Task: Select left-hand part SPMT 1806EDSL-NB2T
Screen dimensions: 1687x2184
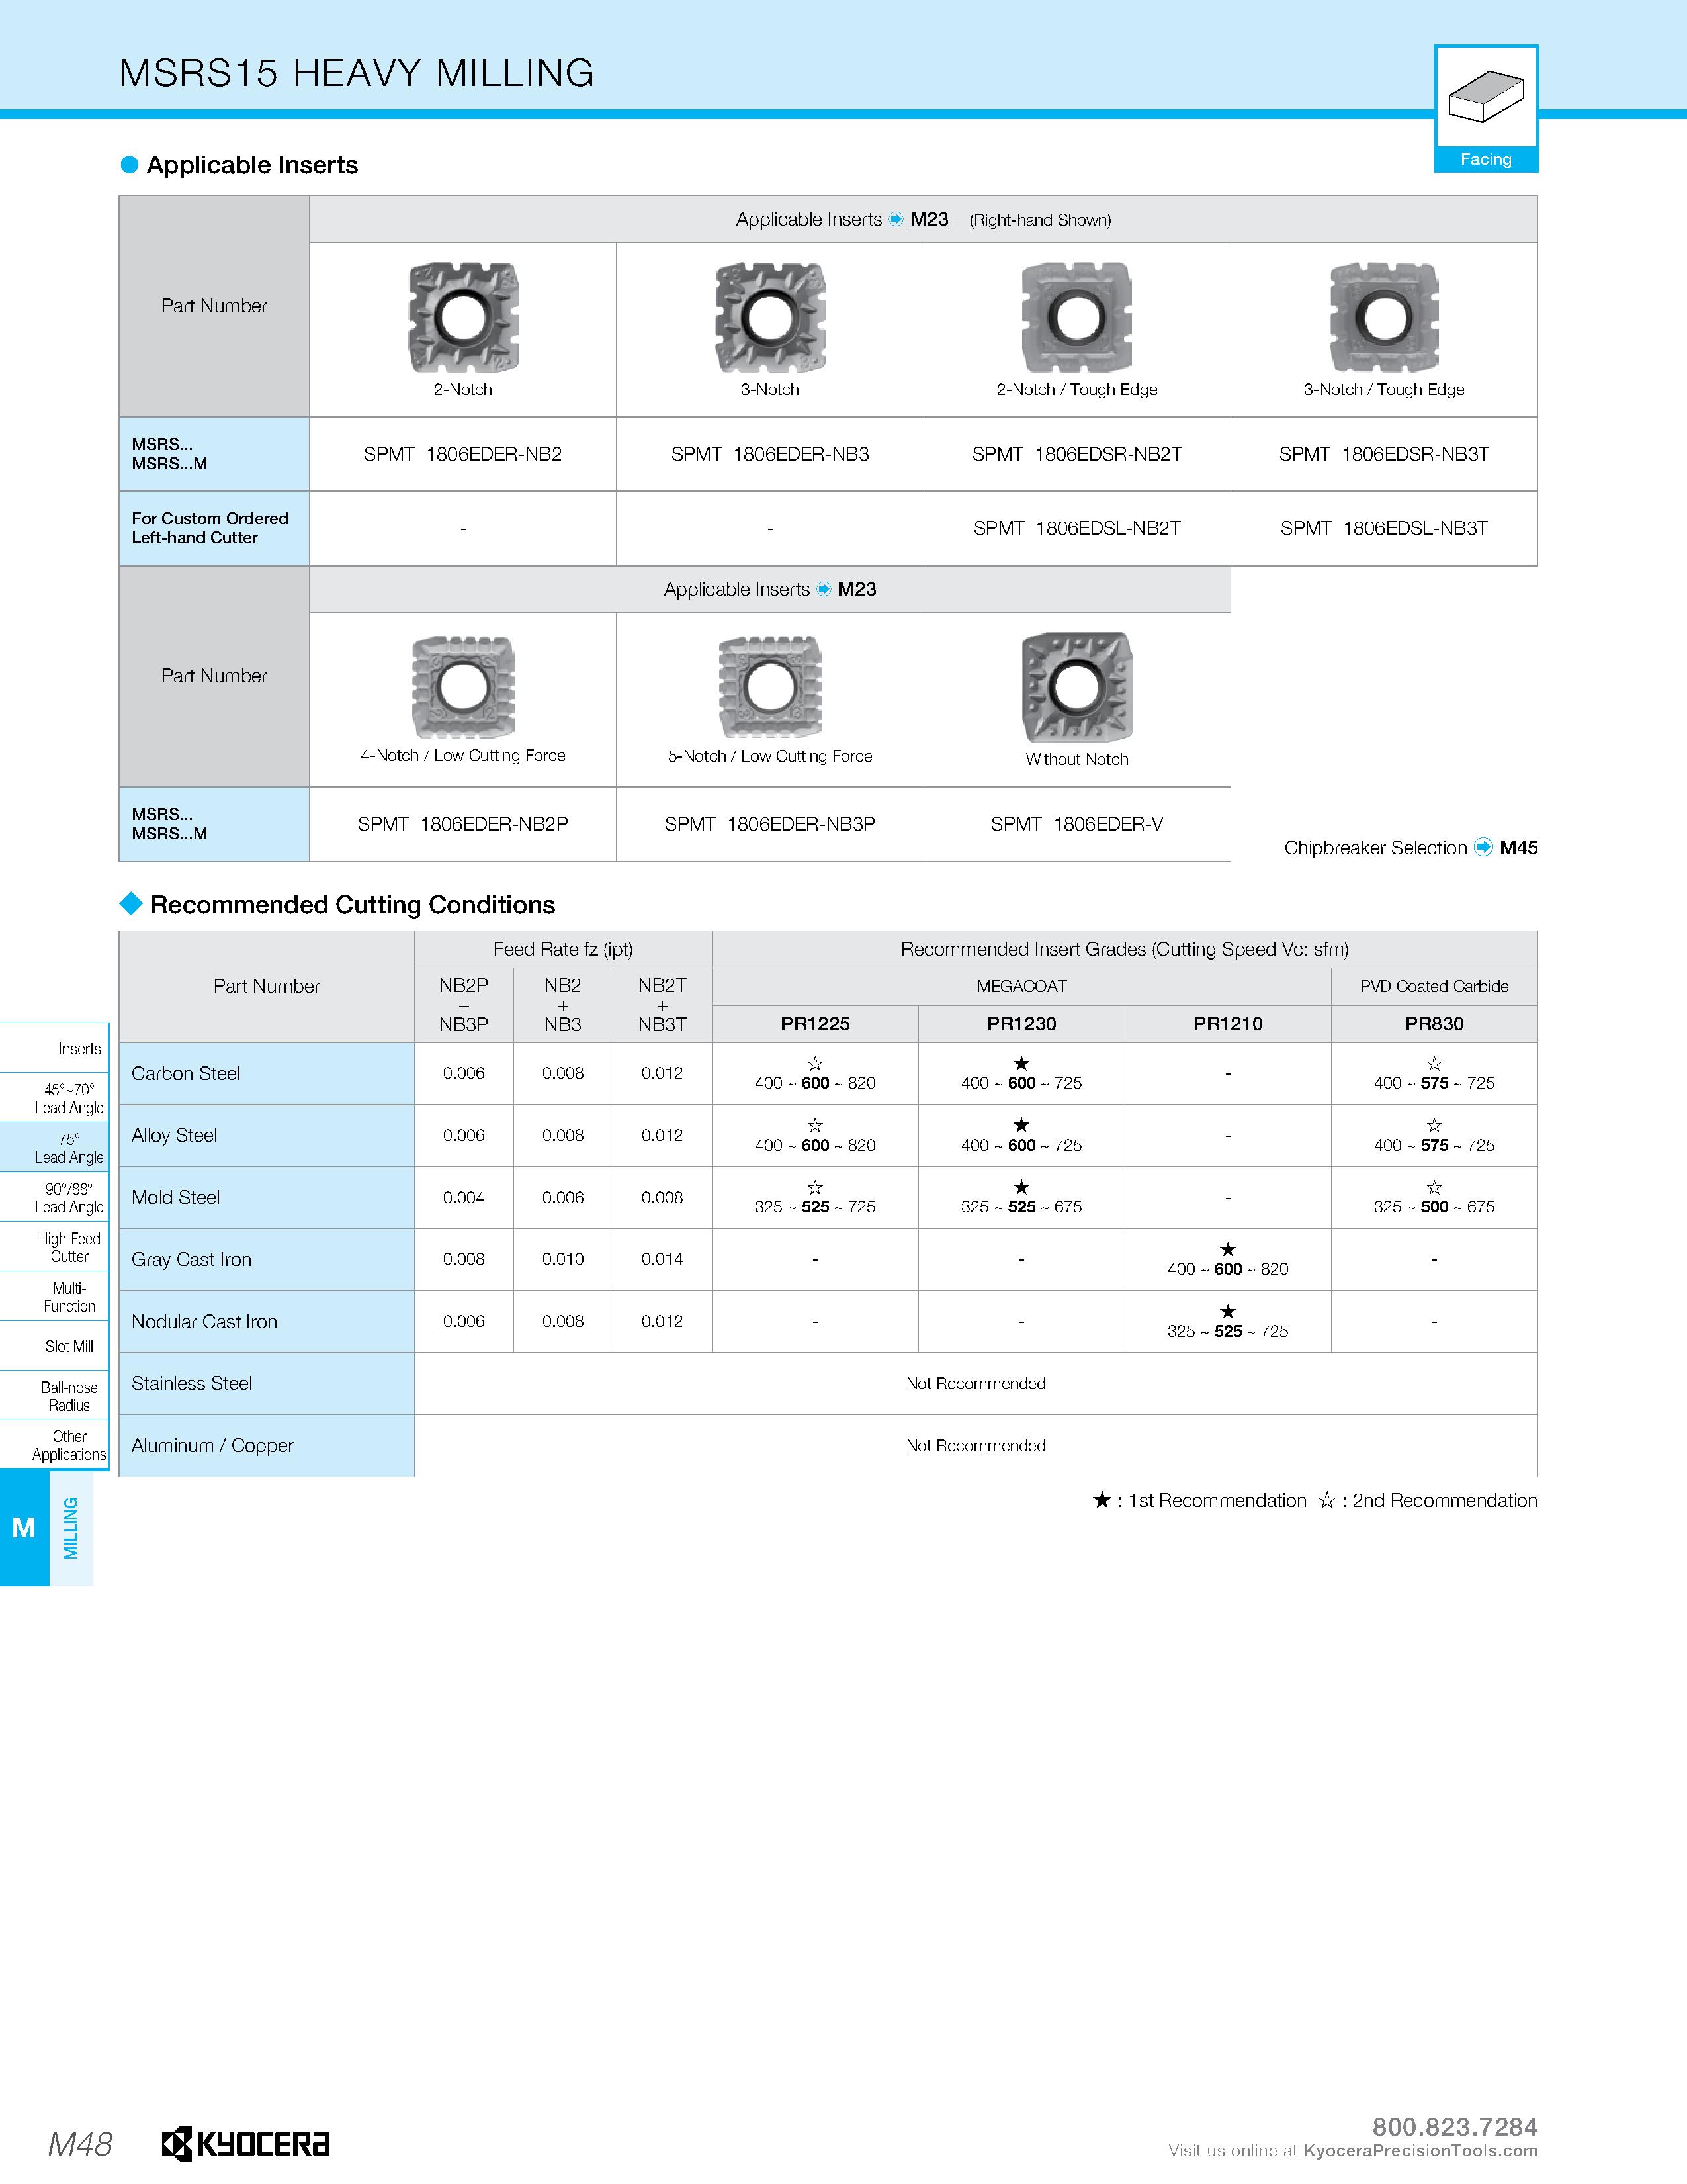Action: [x=1076, y=528]
